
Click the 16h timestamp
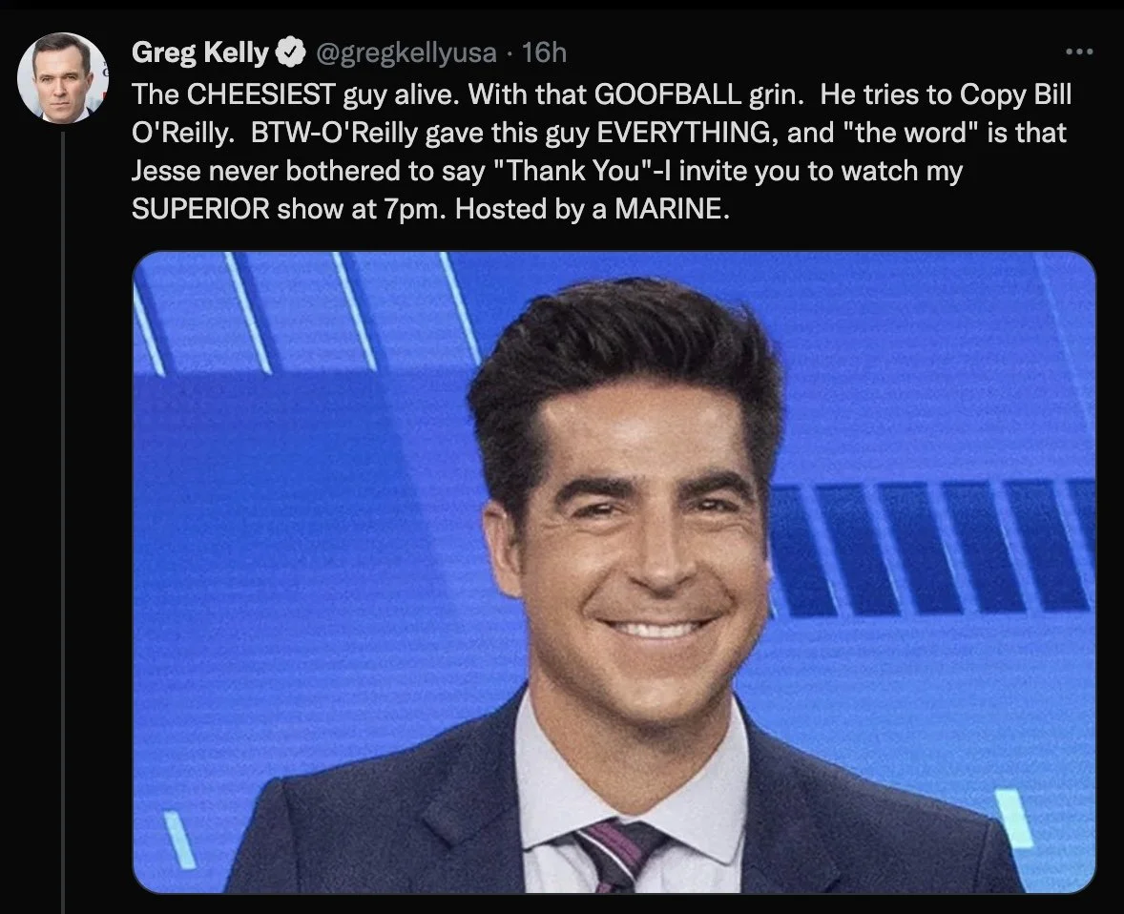click(544, 53)
